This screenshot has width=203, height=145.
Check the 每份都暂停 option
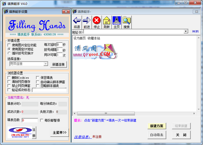[42, 120]
